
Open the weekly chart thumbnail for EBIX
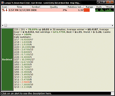pyautogui.click(x=109, y=10)
